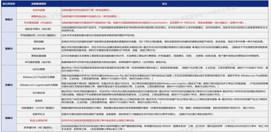Select the 支付转化率 indicator cell
Viewport: 271px width, 132px height.
pos(39,93)
